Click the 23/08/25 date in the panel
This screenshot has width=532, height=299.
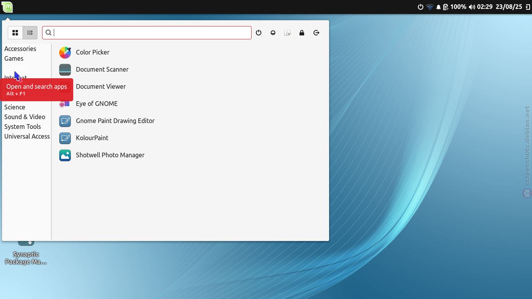509,7
